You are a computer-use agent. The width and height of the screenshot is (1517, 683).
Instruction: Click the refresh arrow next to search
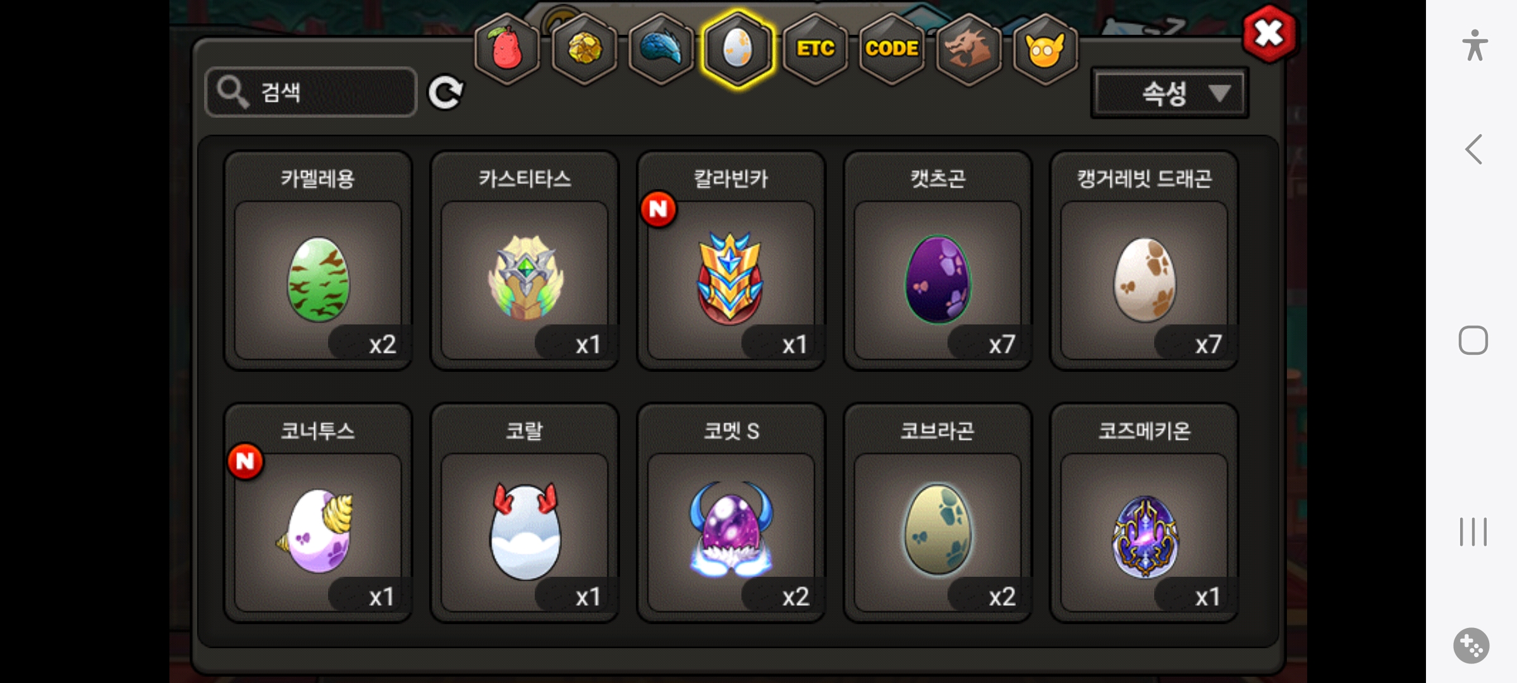[446, 93]
